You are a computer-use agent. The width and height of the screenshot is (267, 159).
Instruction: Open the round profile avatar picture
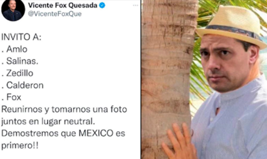13,10
